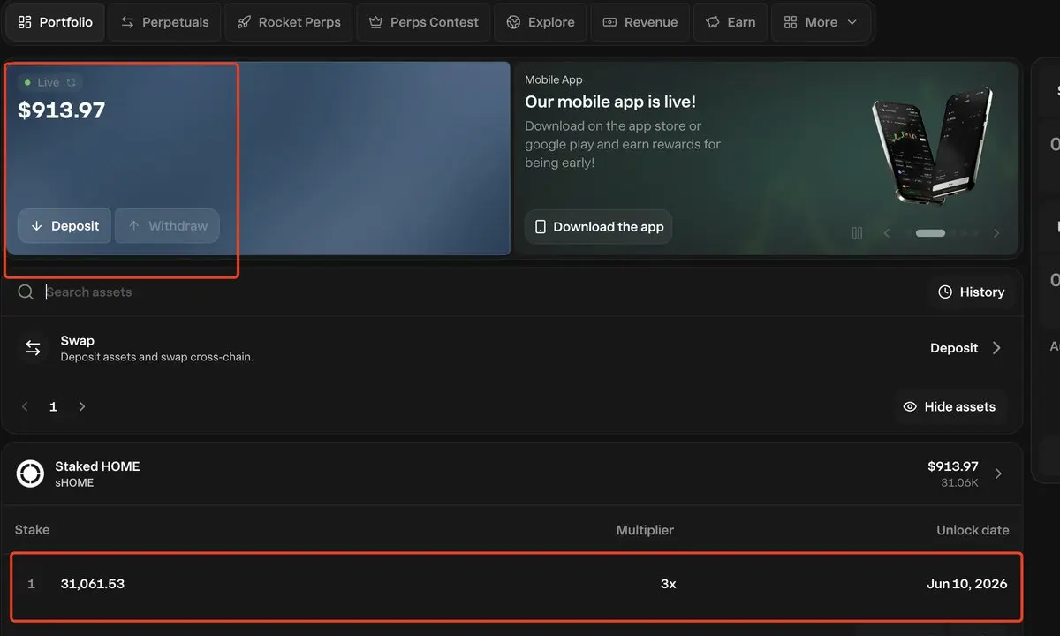Click the Stake column header
The height and width of the screenshot is (636, 1060).
tap(33, 530)
